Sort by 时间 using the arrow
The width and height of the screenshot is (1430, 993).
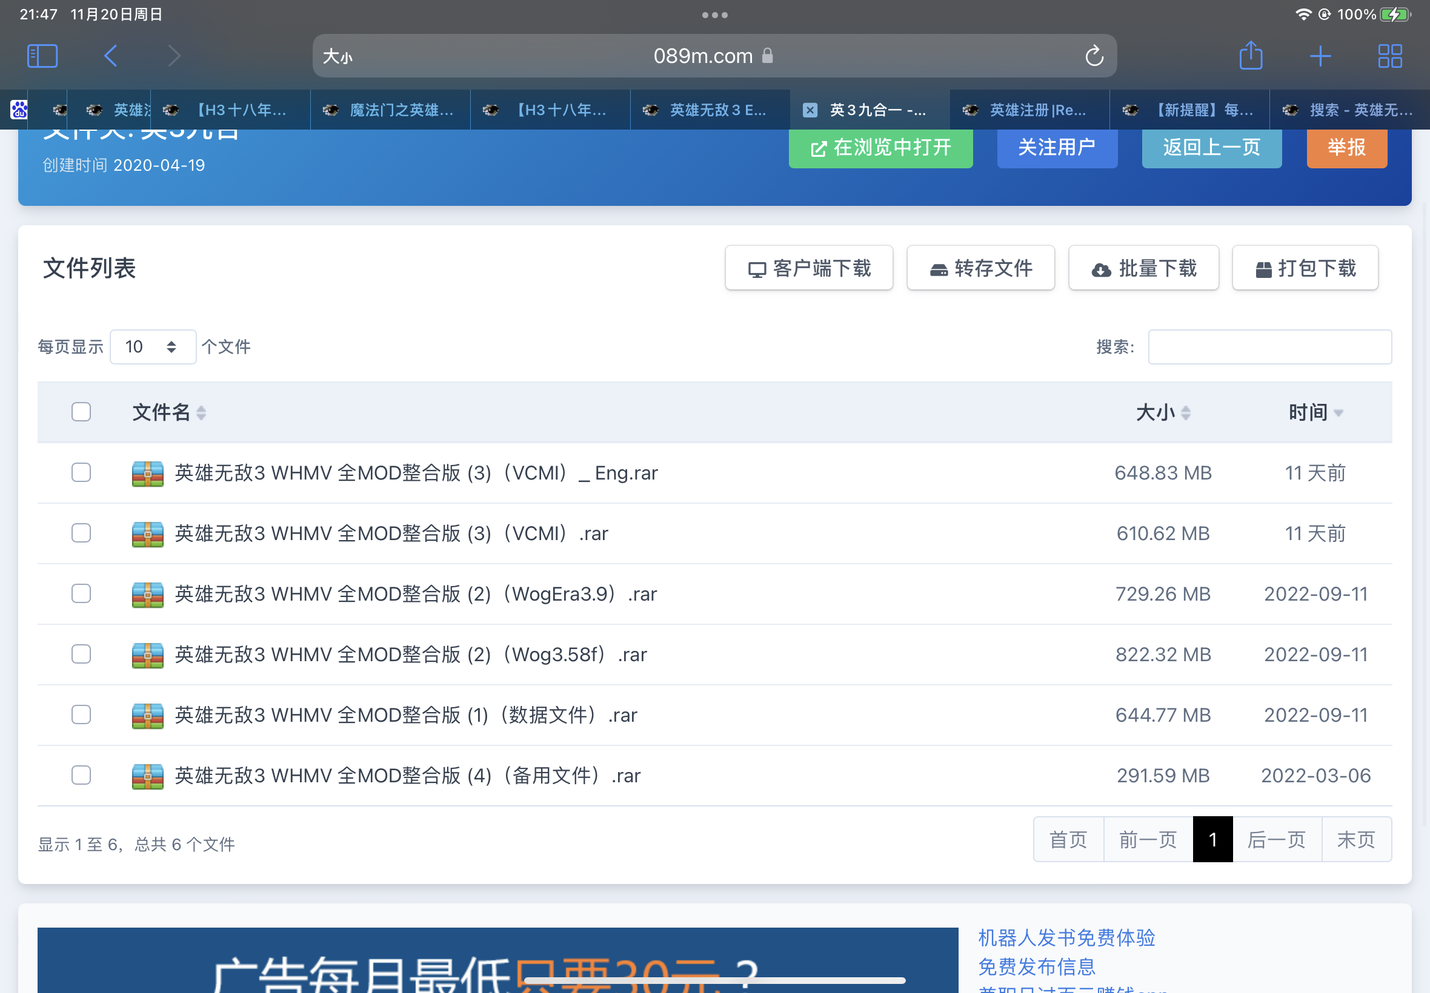pyautogui.click(x=1339, y=413)
